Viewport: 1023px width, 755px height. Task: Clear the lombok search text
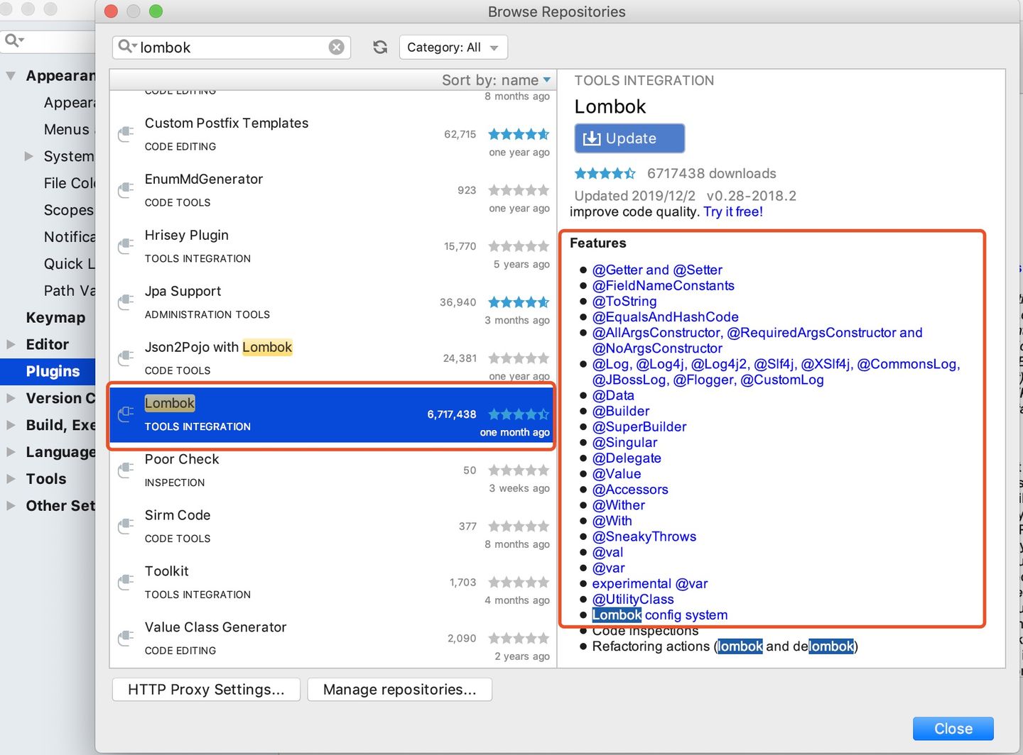(336, 47)
